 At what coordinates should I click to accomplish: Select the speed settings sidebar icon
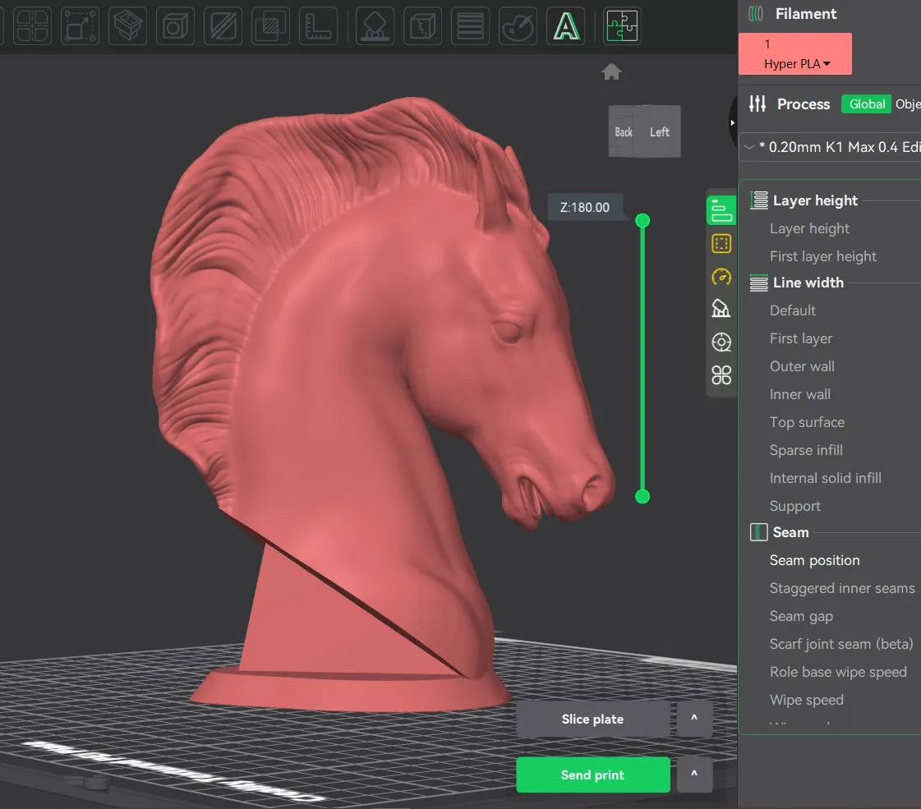tap(721, 277)
